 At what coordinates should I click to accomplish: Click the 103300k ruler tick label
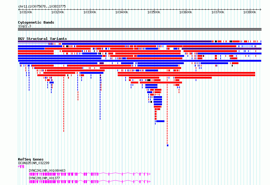90,12
